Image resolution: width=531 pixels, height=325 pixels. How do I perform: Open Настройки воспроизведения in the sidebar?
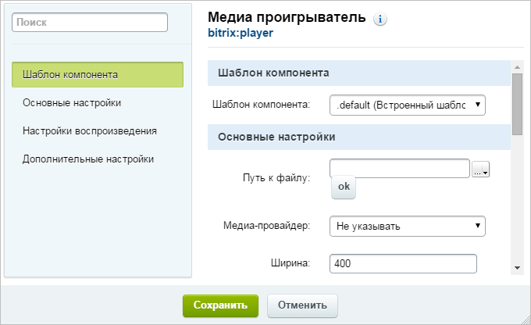(x=90, y=130)
